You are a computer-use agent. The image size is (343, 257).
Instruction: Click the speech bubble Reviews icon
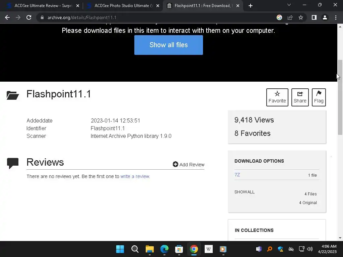point(13,163)
